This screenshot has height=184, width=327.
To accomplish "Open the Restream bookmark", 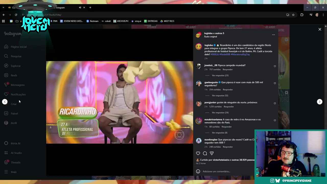I will click(x=92, y=21).
